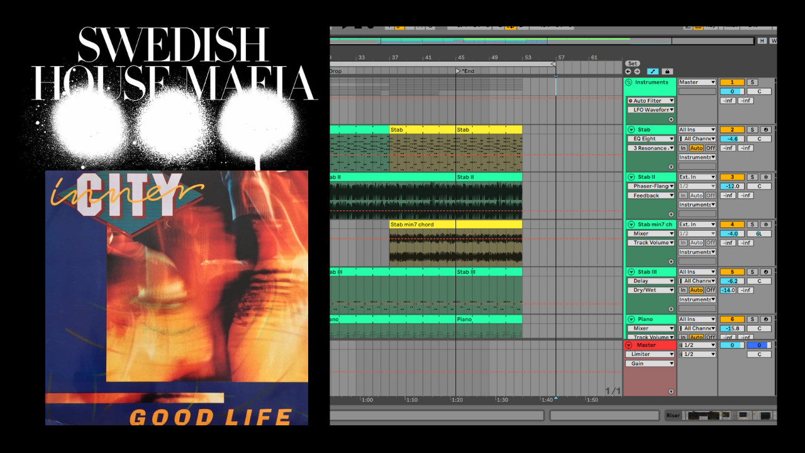
Task: Toggle track activator 2 for Stab
Action: (x=732, y=130)
